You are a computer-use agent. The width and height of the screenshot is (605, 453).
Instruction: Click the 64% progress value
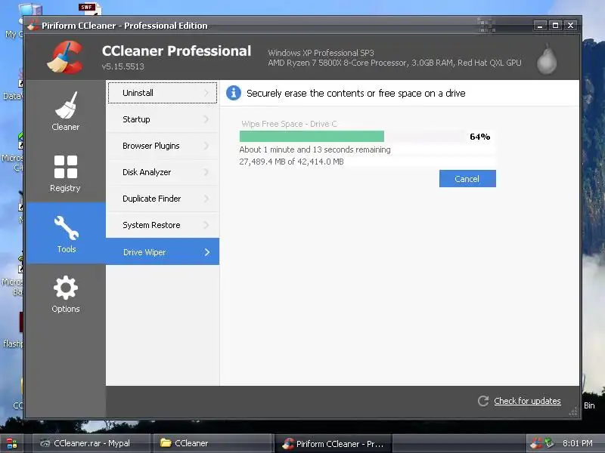pos(480,137)
